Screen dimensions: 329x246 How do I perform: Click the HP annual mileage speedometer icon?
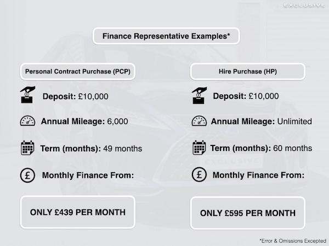tap(199, 121)
